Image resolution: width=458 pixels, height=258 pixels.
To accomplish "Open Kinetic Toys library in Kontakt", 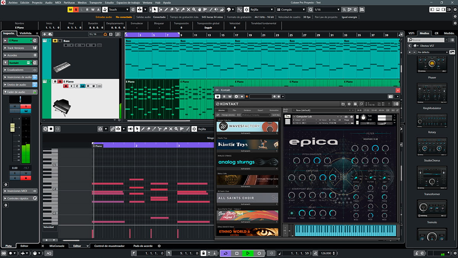I will tap(247, 144).
